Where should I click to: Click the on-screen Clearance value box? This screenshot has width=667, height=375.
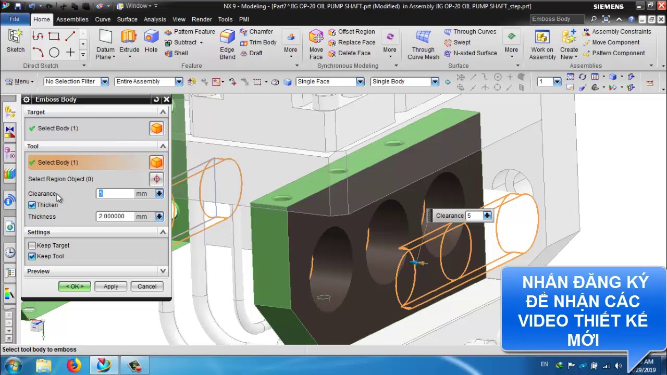click(474, 216)
